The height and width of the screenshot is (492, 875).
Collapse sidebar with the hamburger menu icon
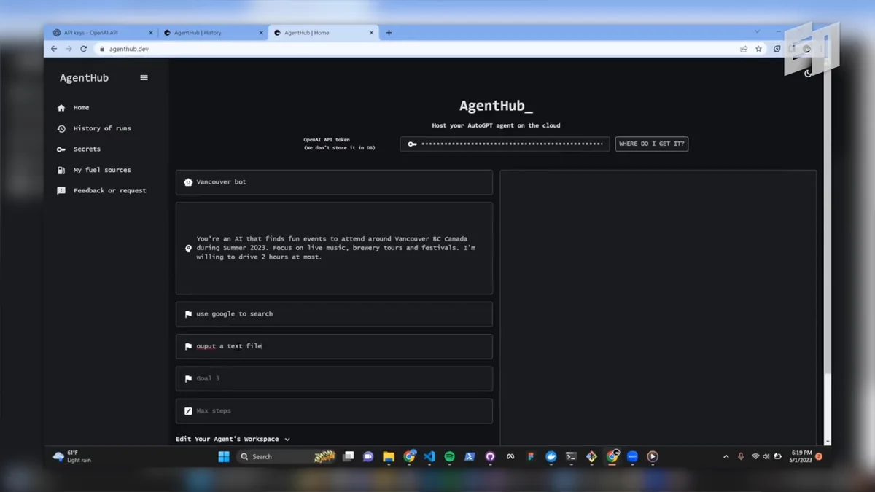pyautogui.click(x=144, y=78)
